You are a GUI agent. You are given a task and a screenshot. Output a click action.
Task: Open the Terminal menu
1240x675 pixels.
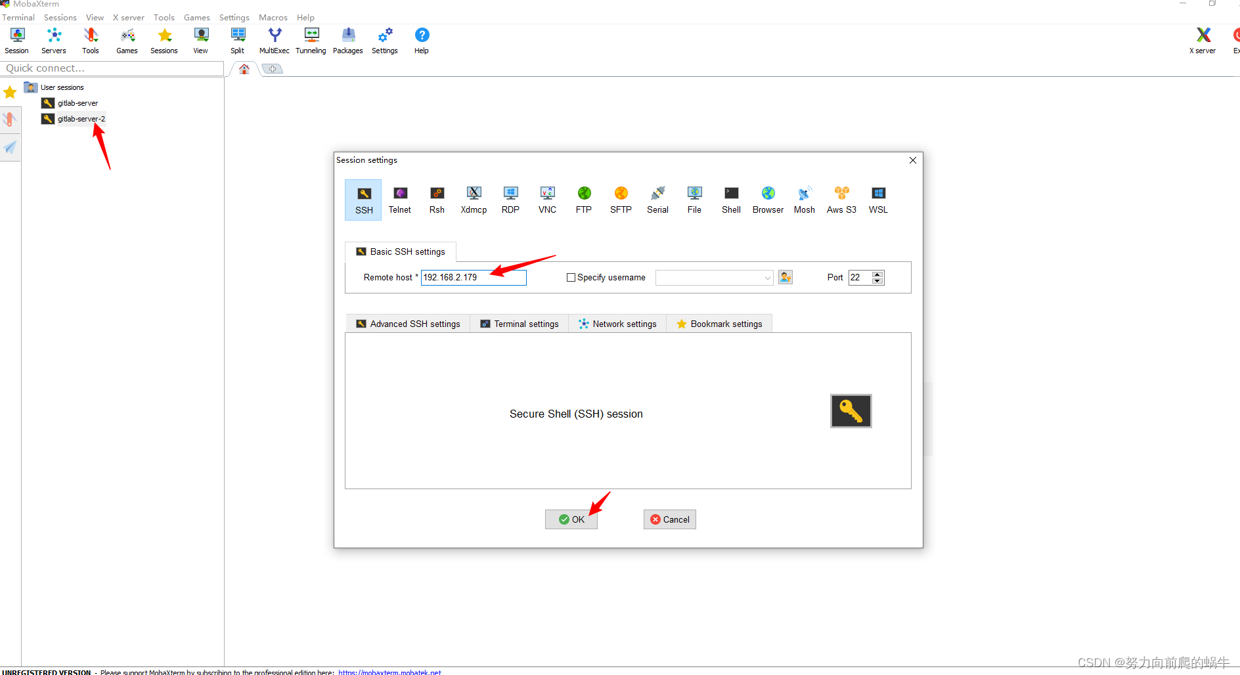tap(18, 18)
